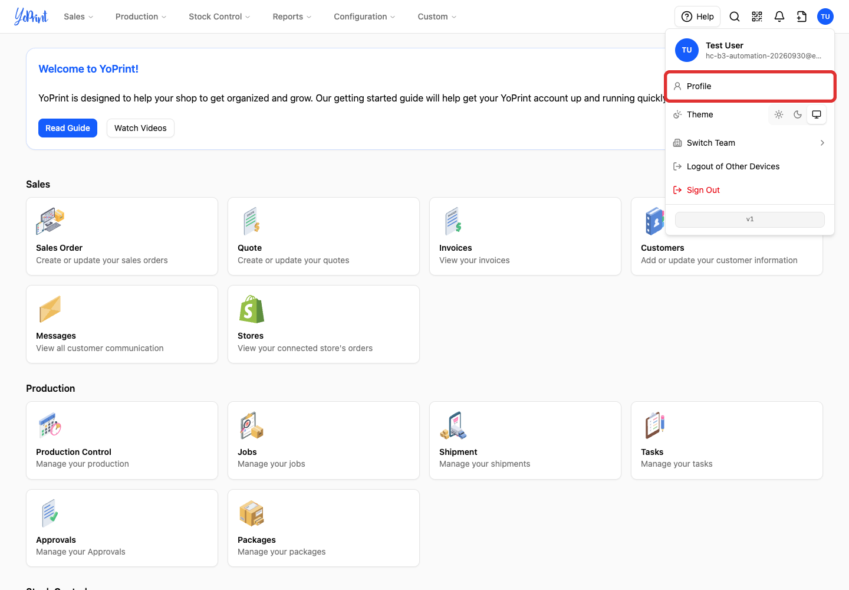Image resolution: width=849 pixels, height=590 pixels.
Task: Expand the Stock Control dropdown menu
Action: pyautogui.click(x=219, y=17)
